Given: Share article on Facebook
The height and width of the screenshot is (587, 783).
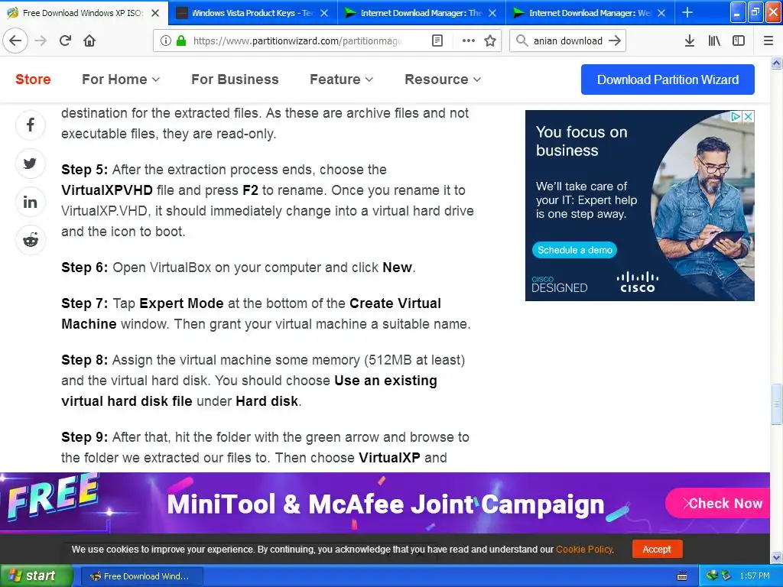Looking at the screenshot, I should pyautogui.click(x=31, y=125).
